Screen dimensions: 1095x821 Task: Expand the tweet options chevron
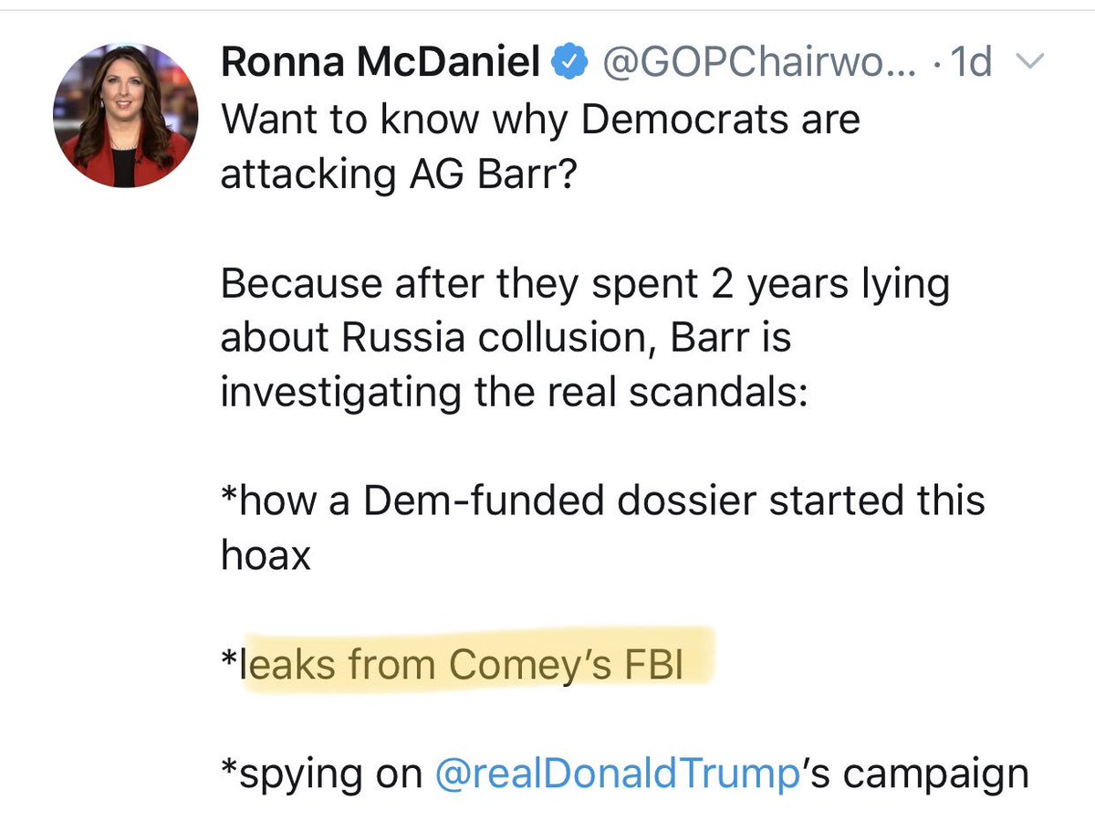coord(1027,64)
